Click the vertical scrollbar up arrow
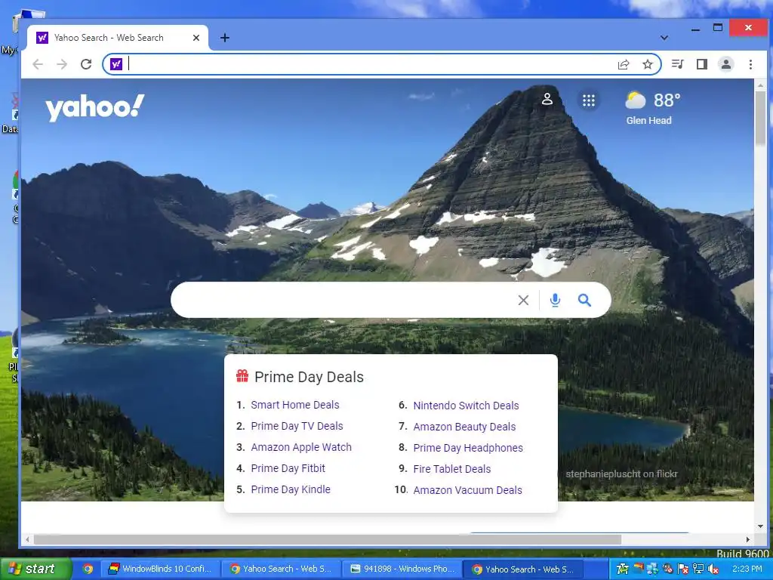This screenshot has height=580, width=773. [760, 85]
